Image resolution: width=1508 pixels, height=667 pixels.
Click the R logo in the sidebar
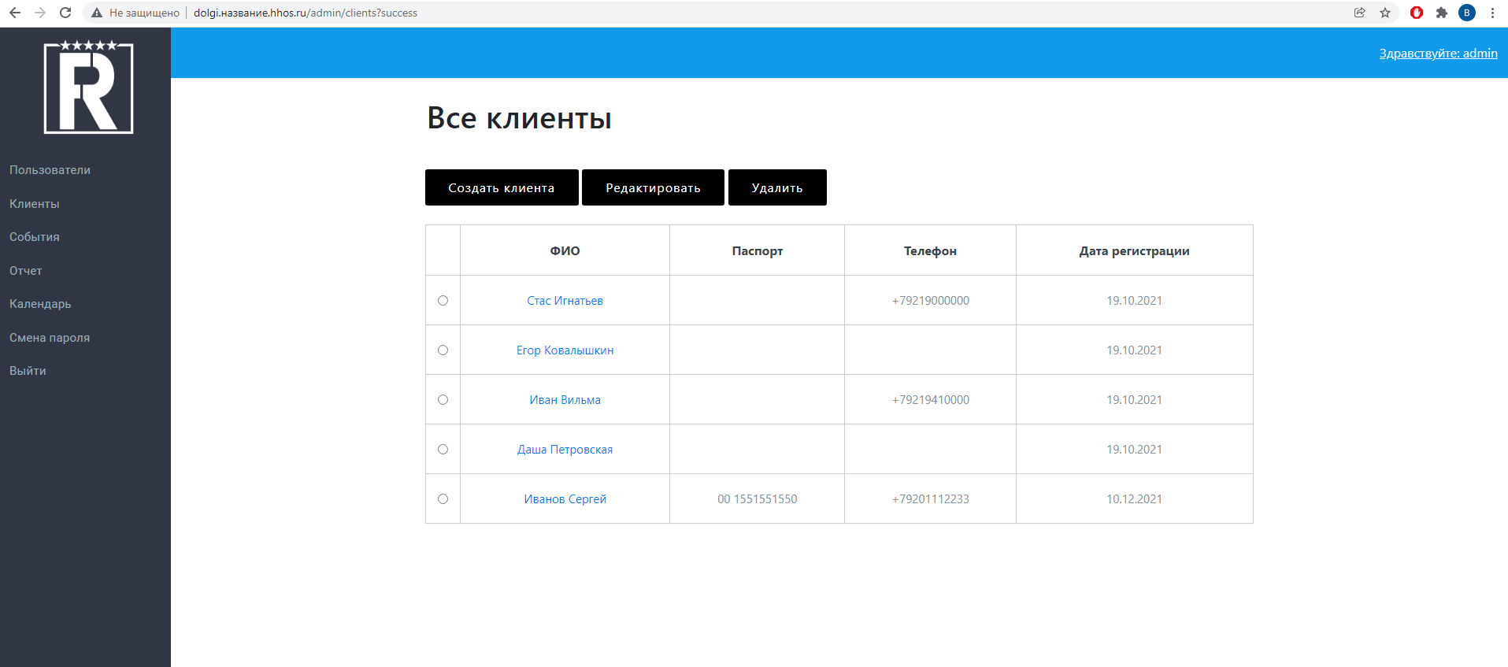(88, 87)
